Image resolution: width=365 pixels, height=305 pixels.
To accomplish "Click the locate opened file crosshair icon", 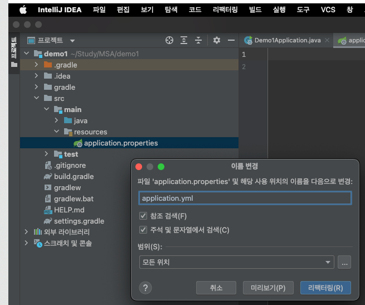I will click(169, 40).
